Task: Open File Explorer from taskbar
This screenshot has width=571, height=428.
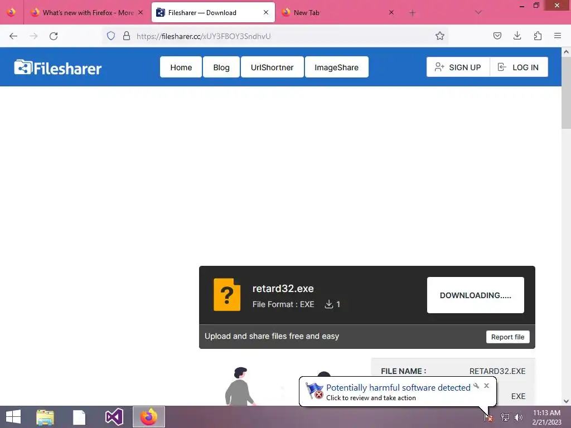Action: (x=45, y=417)
